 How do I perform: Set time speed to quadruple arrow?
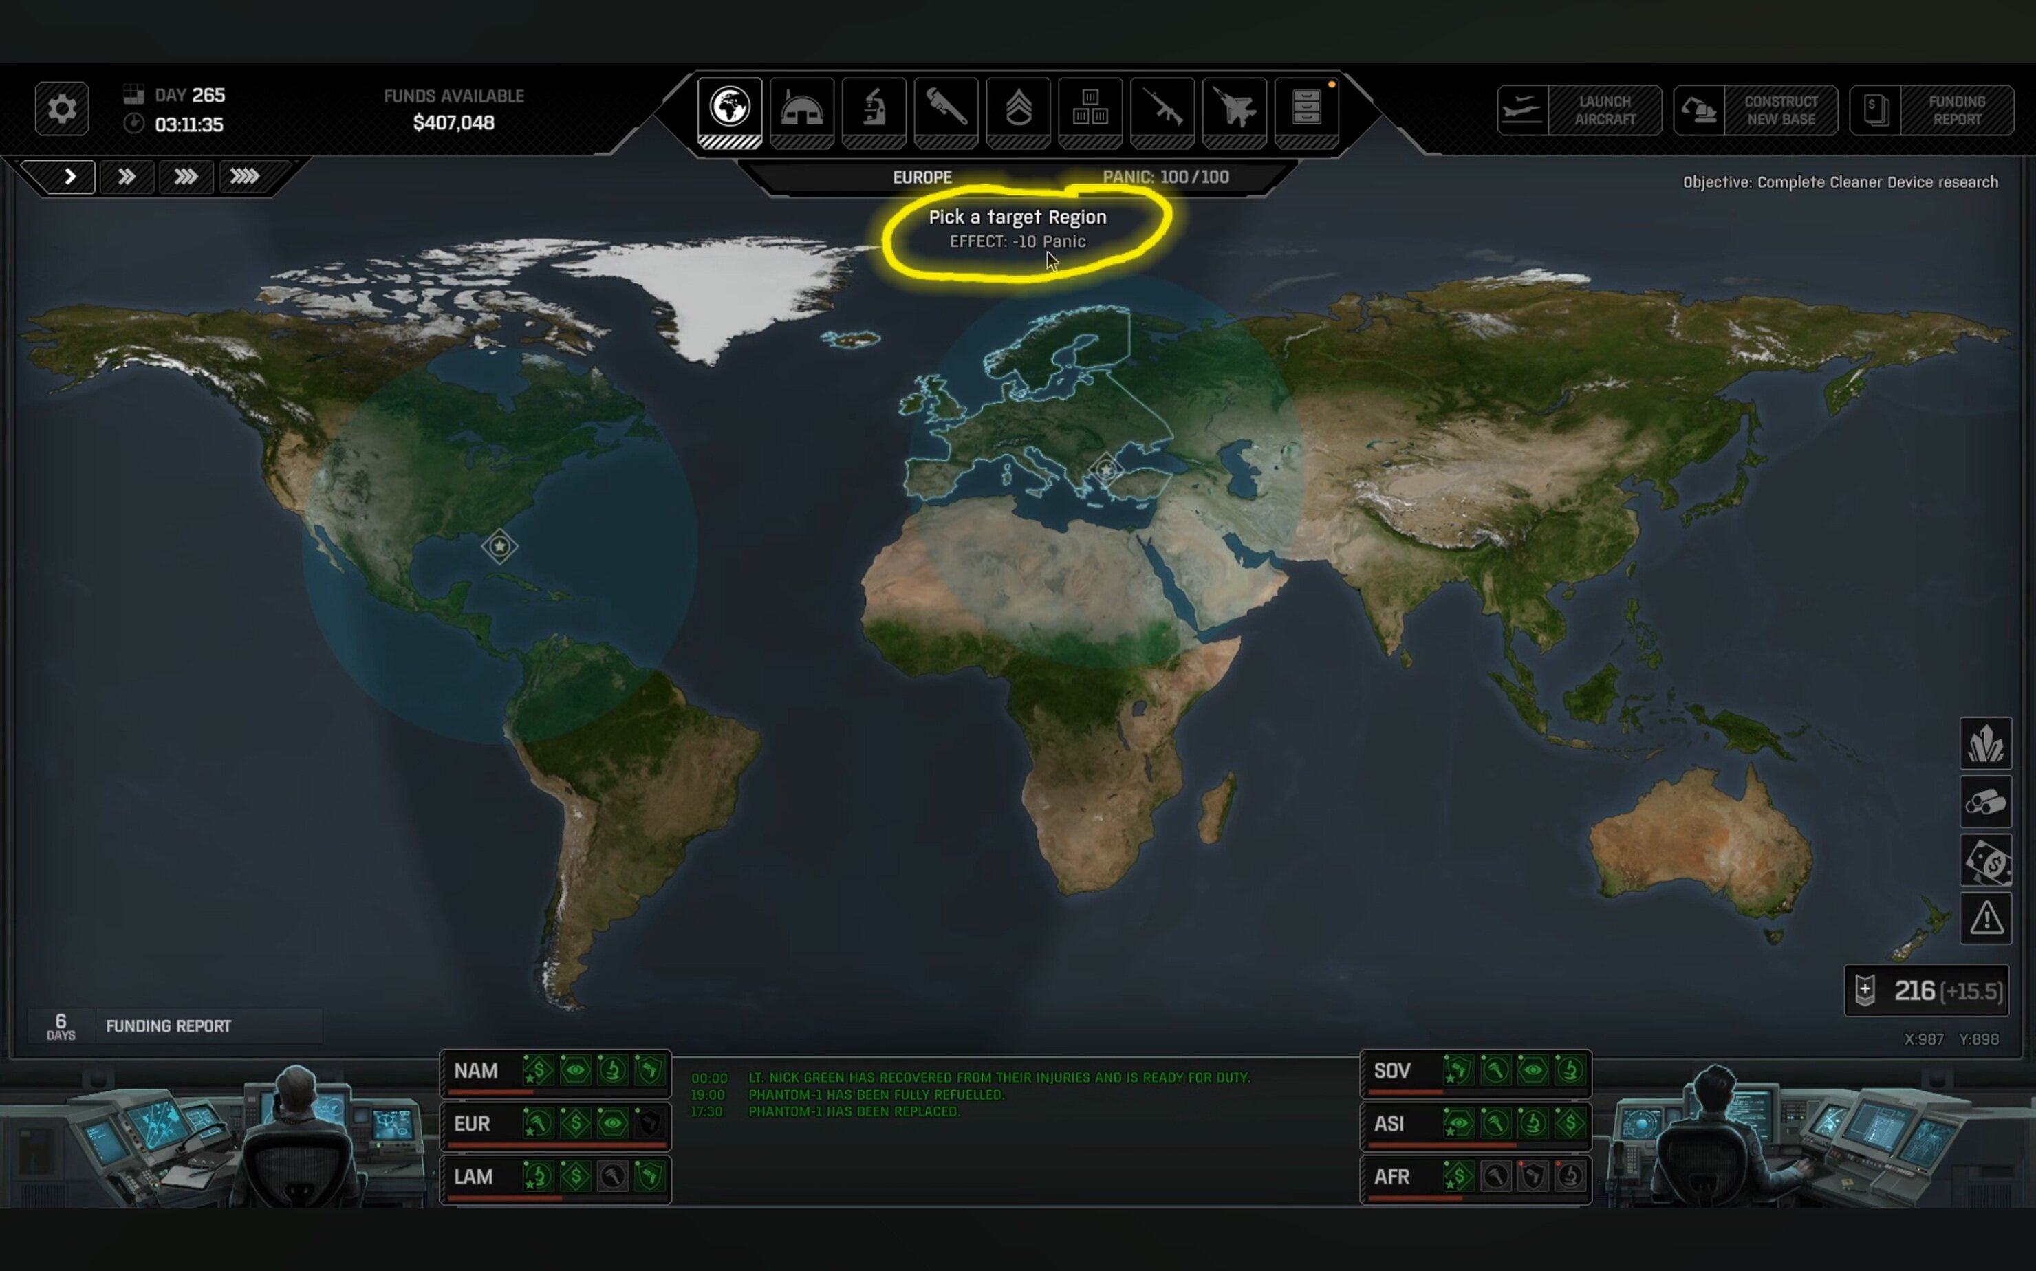tap(245, 177)
